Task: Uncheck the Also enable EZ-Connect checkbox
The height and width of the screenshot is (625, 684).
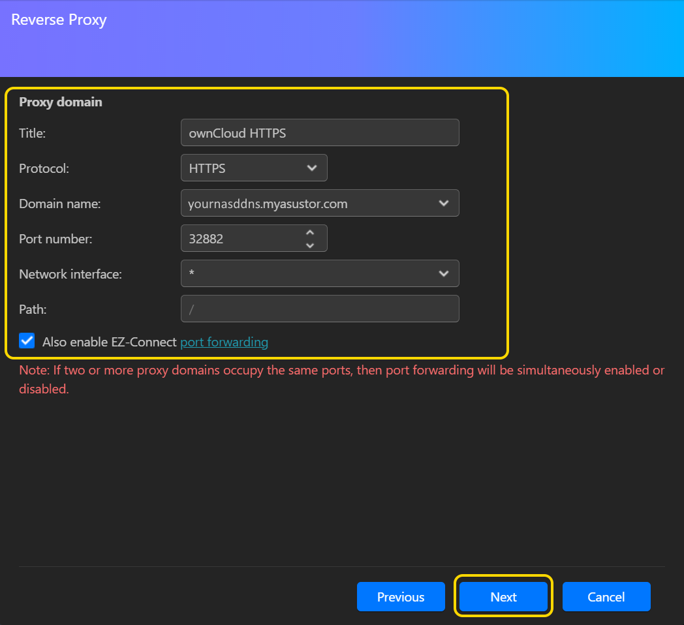Action: tap(27, 341)
